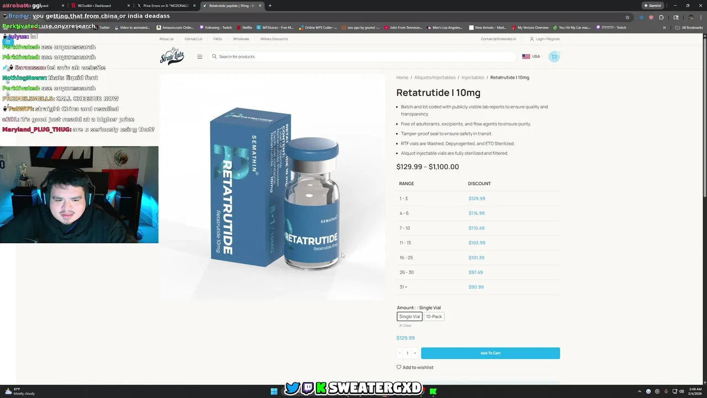
Task: Open the FAQ's link
Action: pyautogui.click(x=218, y=39)
